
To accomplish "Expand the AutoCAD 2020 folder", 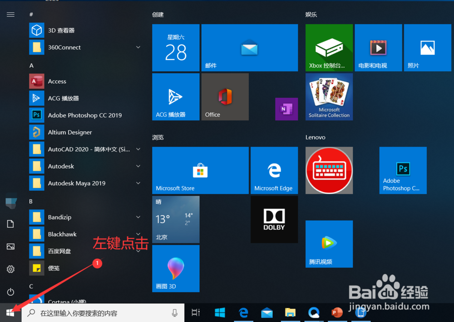I will [86, 149].
